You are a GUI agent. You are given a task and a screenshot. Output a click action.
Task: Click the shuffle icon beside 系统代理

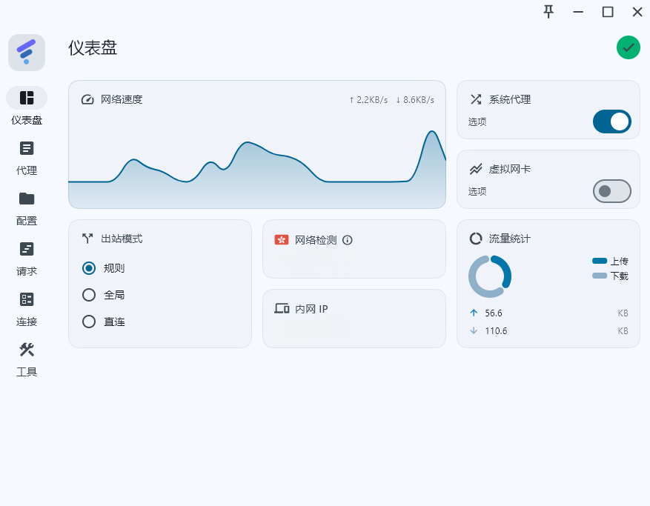point(476,99)
